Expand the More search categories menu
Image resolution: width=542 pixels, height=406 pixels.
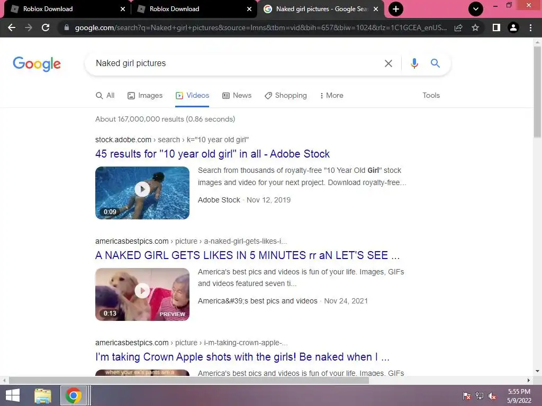tap(331, 95)
